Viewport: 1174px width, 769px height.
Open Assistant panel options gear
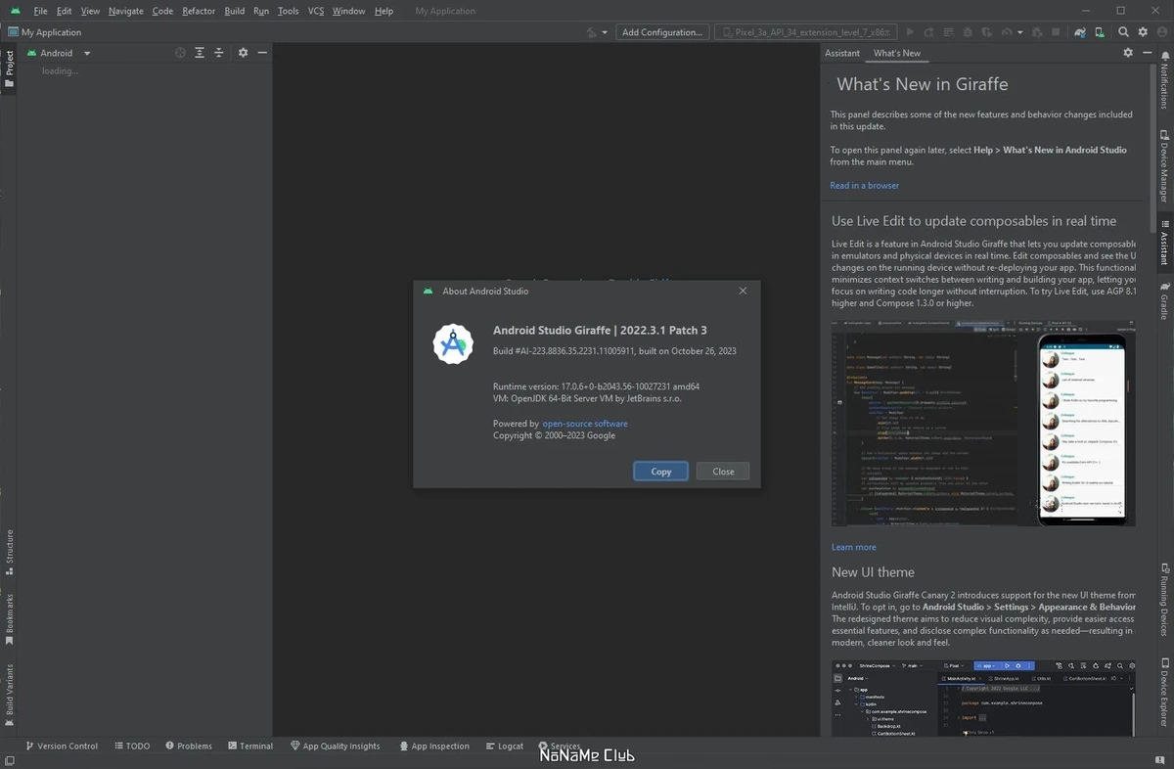[1128, 53]
